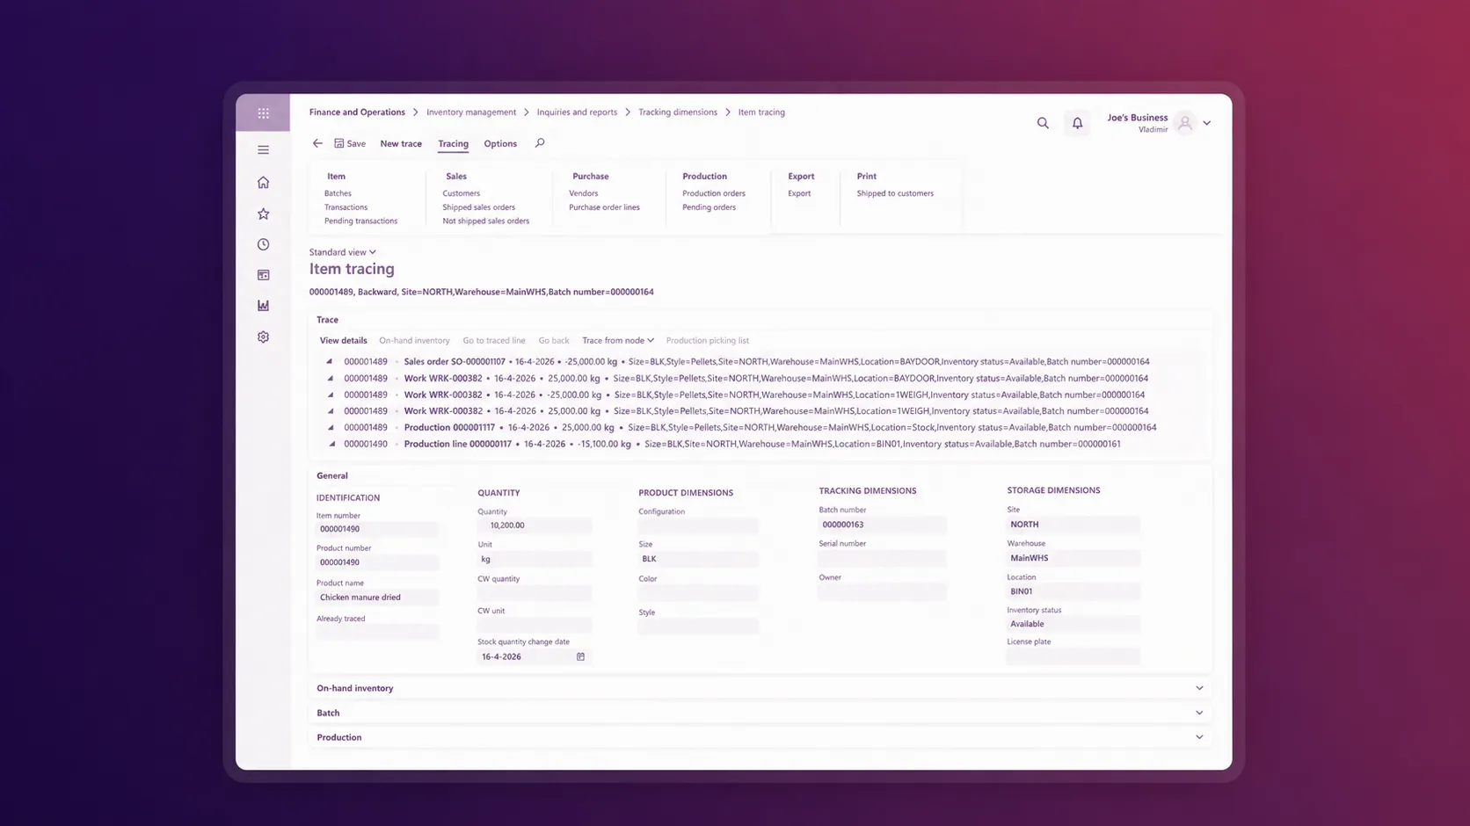Go to Home in sidebar

[x=263, y=182]
